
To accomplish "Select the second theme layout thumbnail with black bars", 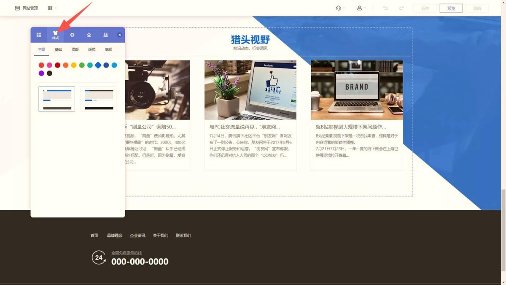I will pyautogui.click(x=99, y=99).
